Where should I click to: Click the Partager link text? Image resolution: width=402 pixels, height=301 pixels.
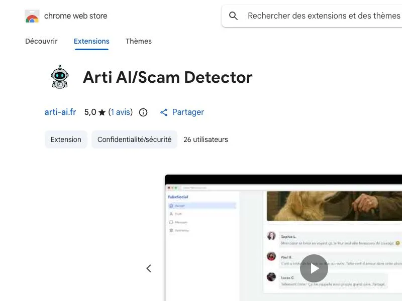pyautogui.click(x=188, y=112)
